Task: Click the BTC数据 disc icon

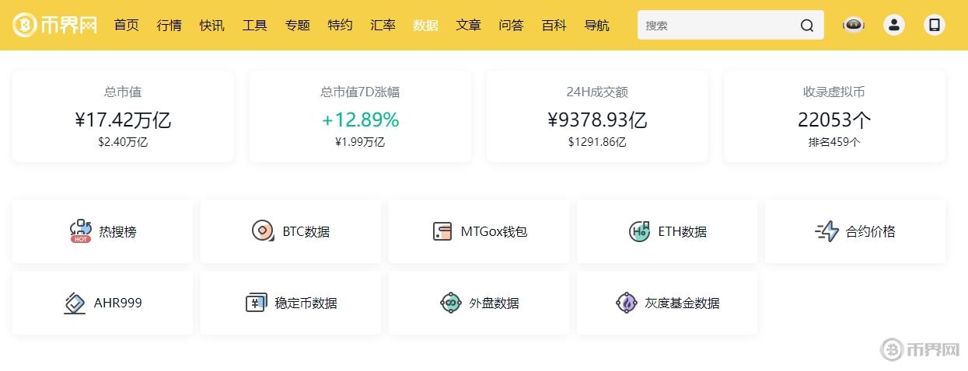Action: 263,231
